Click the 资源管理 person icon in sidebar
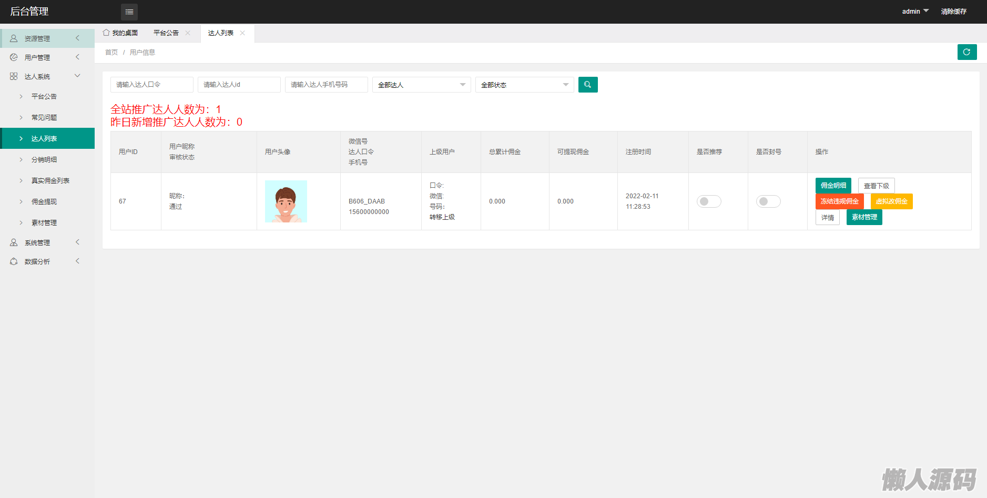Viewport: 987px width, 498px height. [14, 38]
